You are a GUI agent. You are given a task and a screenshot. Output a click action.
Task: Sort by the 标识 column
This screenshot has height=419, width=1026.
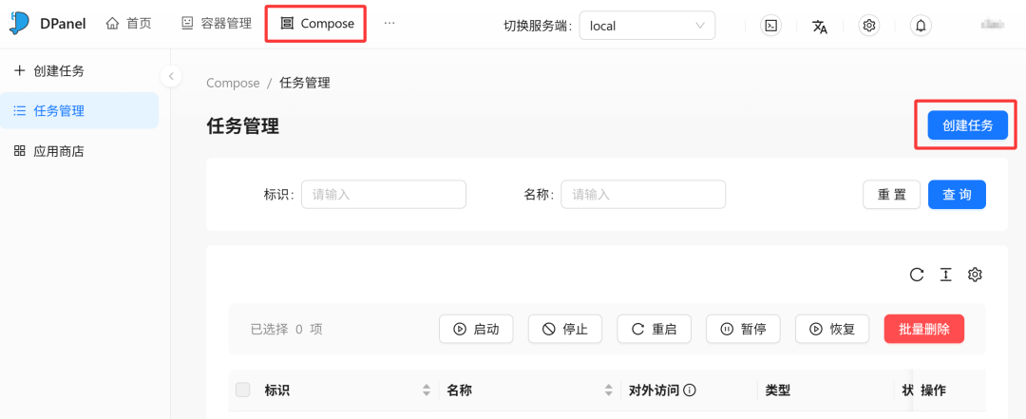tap(427, 390)
